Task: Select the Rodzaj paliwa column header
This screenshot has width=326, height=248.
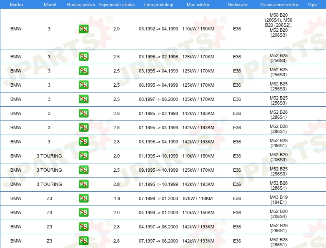Action: pyautogui.click(x=81, y=4)
